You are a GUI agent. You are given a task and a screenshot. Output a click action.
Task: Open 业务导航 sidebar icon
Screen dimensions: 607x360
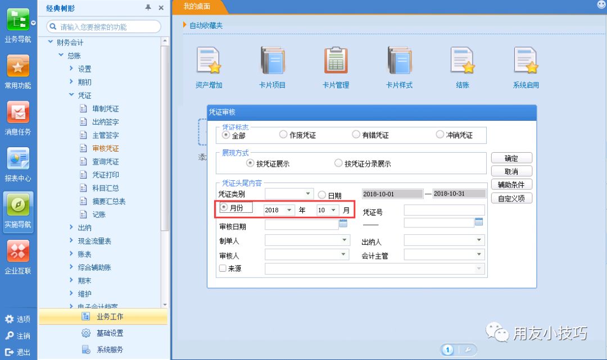[18, 19]
